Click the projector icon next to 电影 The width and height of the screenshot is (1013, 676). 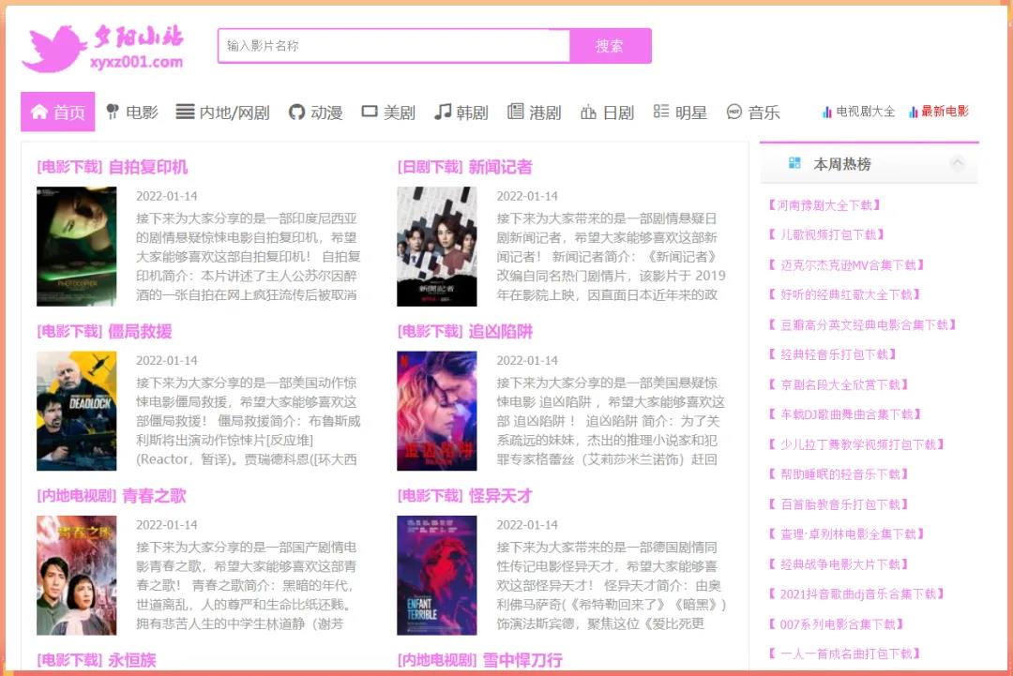[x=113, y=112]
